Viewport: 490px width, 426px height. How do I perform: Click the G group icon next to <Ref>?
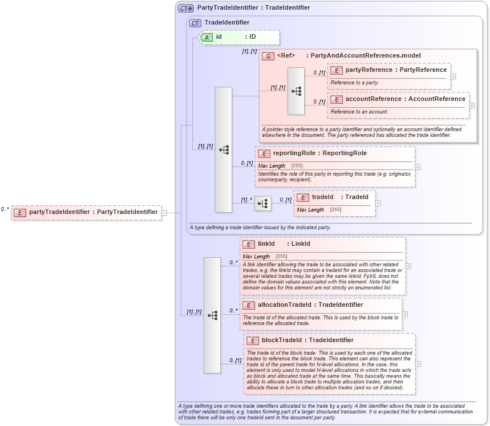(268, 56)
